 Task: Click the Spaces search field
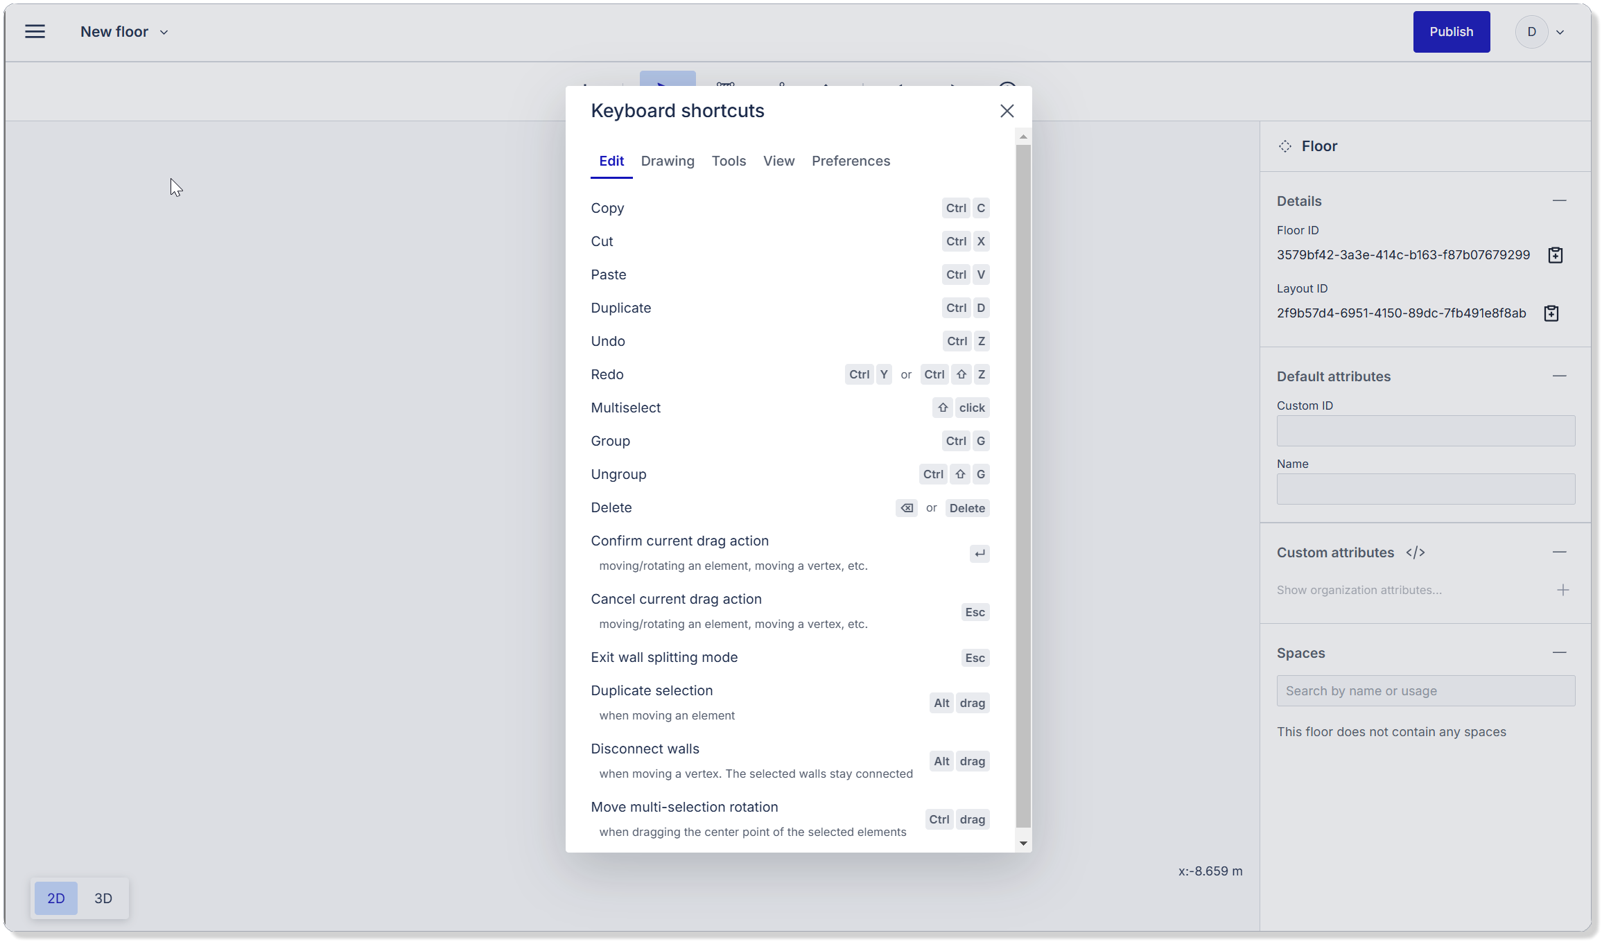[x=1425, y=690]
